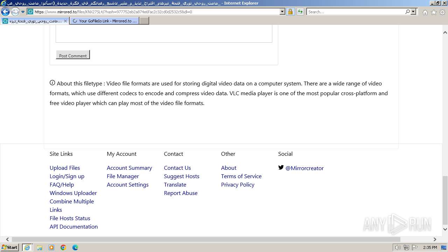448x252 pixels.
Task: Click vertical scrollbar up arrow
Action: (445, 33)
